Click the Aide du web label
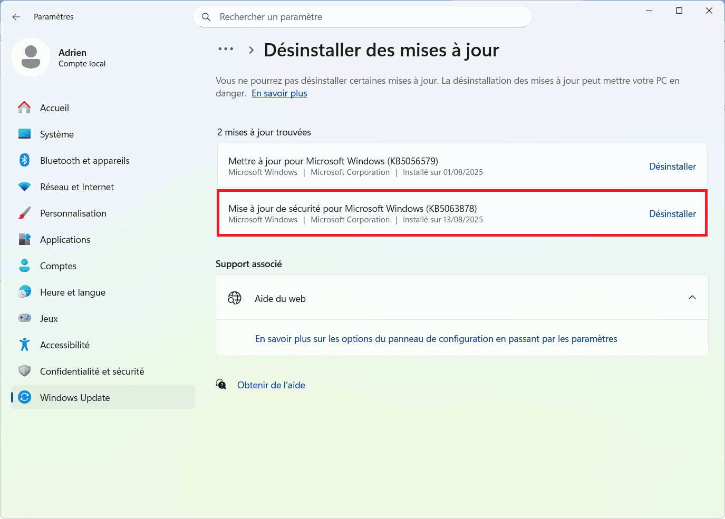The image size is (725, 519). [280, 299]
